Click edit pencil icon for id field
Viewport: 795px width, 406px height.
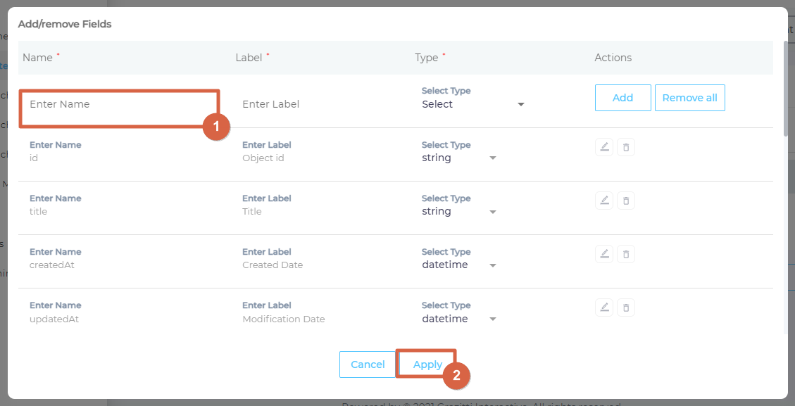coord(603,147)
